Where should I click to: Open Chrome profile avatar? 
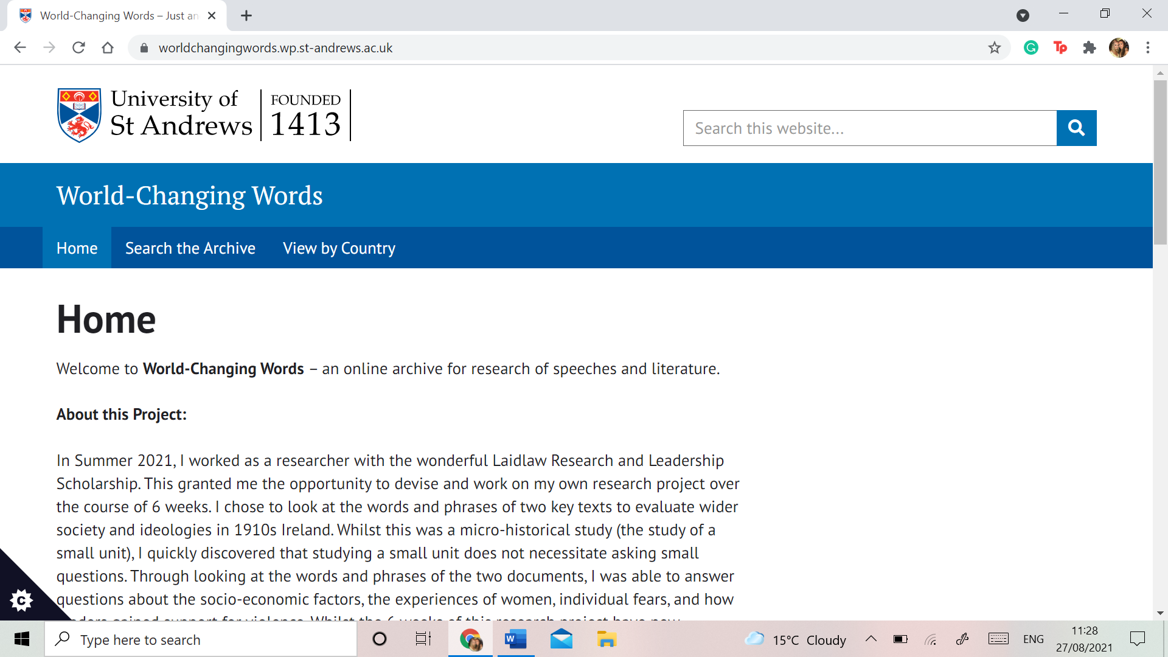(1118, 47)
